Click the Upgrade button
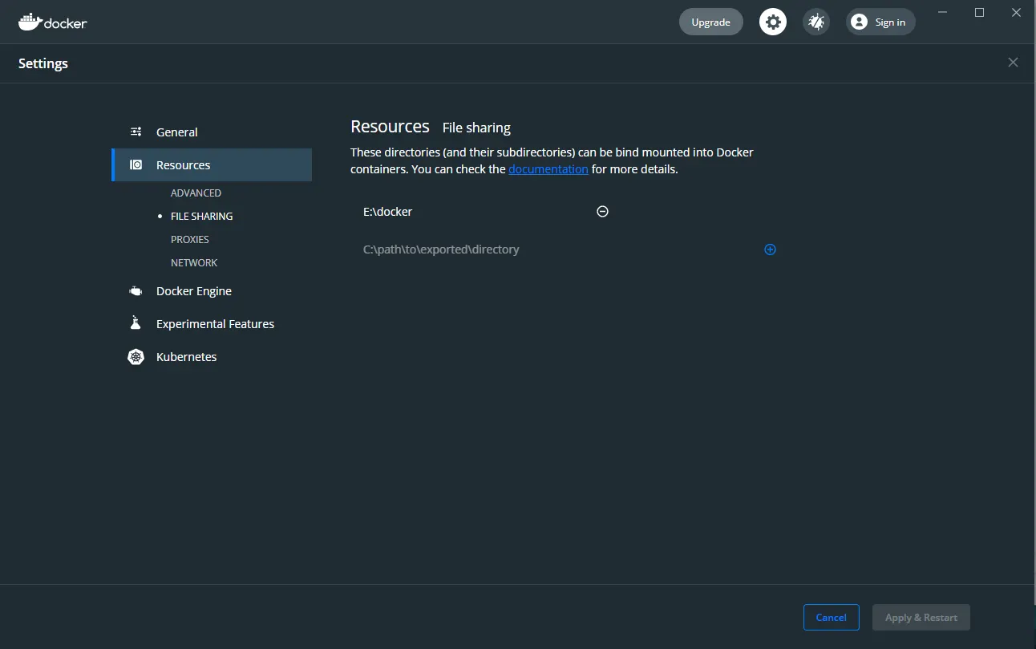Viewport: 1036px width, 649px height. pyautogui.click(x=710, y=22)
